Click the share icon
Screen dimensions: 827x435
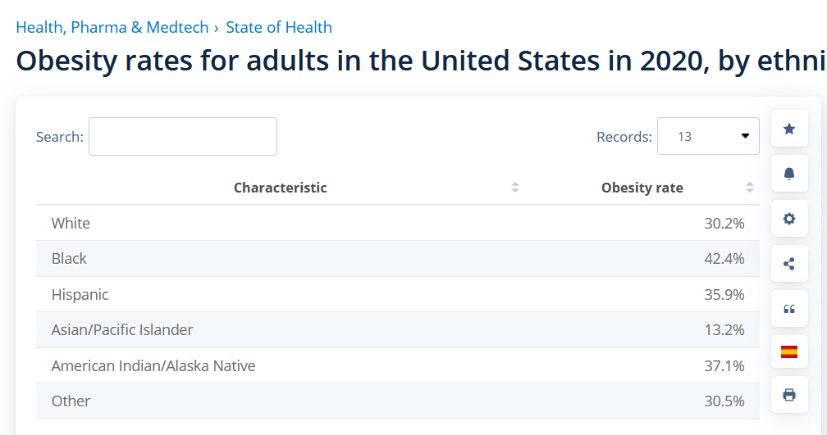pyautogui.click(x=789, y=264)
